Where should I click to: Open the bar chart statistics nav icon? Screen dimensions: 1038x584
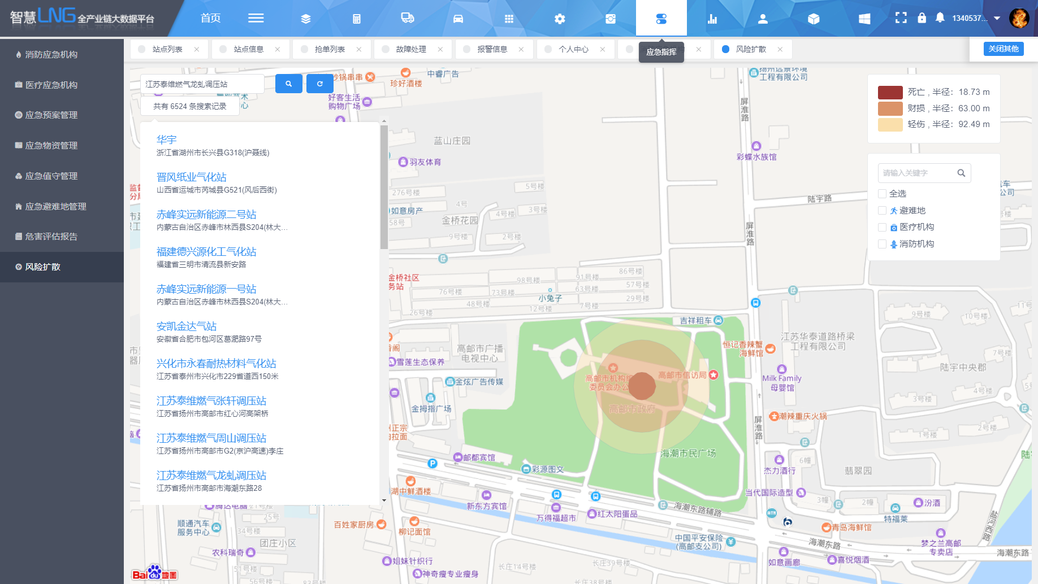click(712, 19)
